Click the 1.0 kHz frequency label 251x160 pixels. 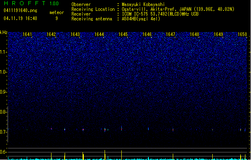[4, 72]
